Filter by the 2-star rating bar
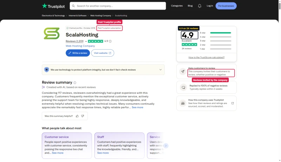The height and width of the screenshot is (162, 281). click(x=215, y=45)
